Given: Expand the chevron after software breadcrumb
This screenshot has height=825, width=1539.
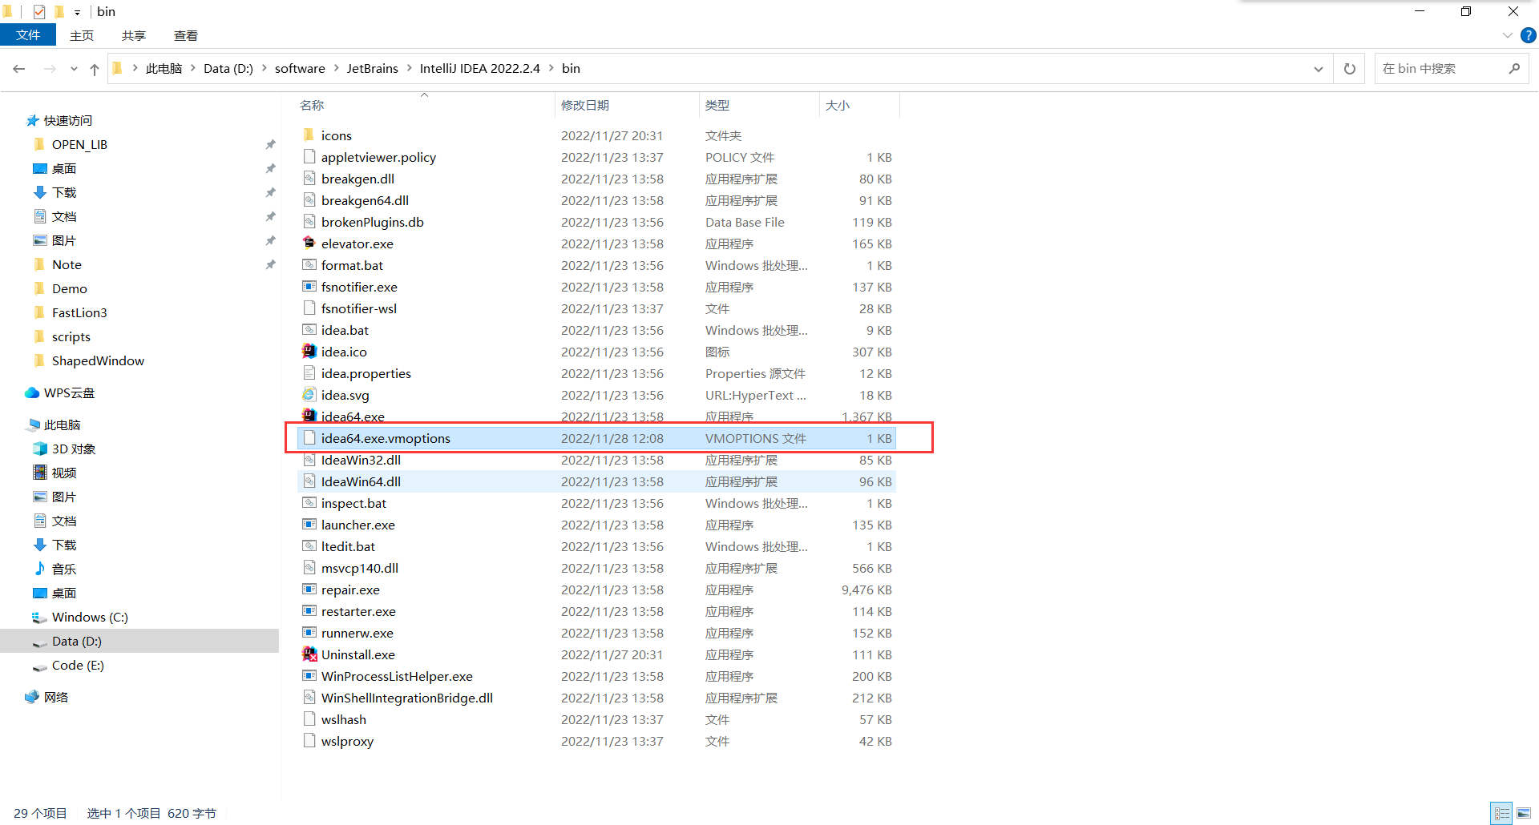Looking at the screenshot, I should [x=337, y=69].
